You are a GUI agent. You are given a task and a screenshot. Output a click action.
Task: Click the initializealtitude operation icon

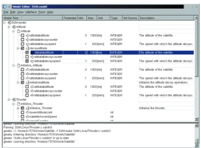28,82
